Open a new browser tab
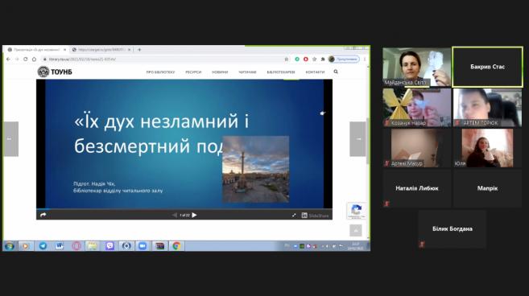Viewport: 529px width, 296px height. (139, 50)
